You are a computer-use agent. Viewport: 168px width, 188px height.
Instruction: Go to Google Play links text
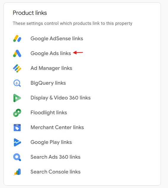(51, 142)
